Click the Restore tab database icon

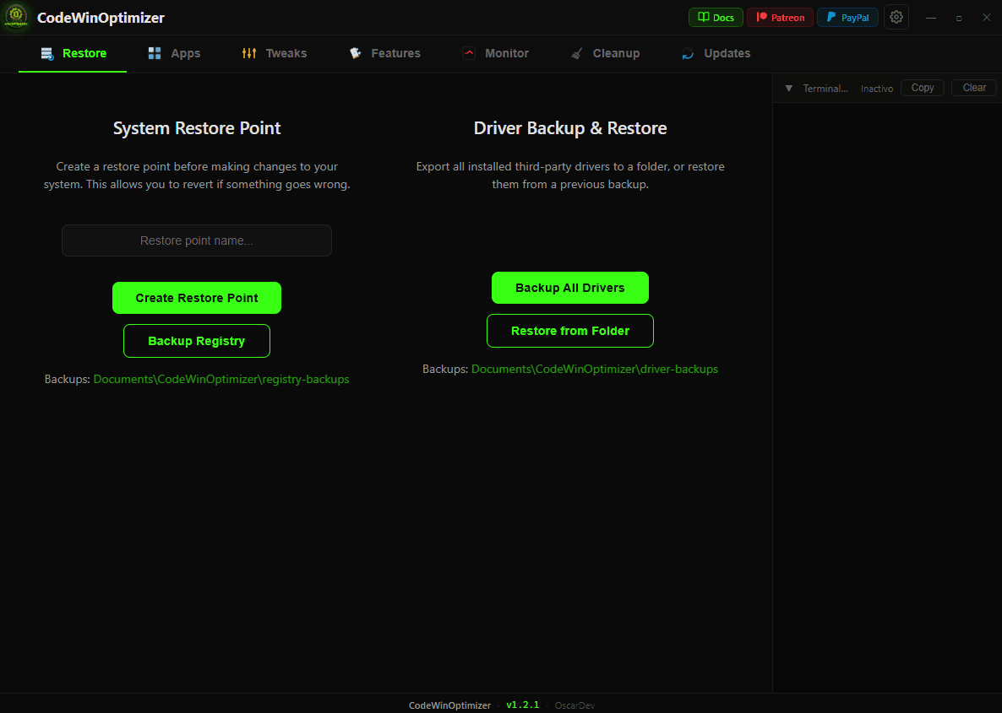pos(47,54)
